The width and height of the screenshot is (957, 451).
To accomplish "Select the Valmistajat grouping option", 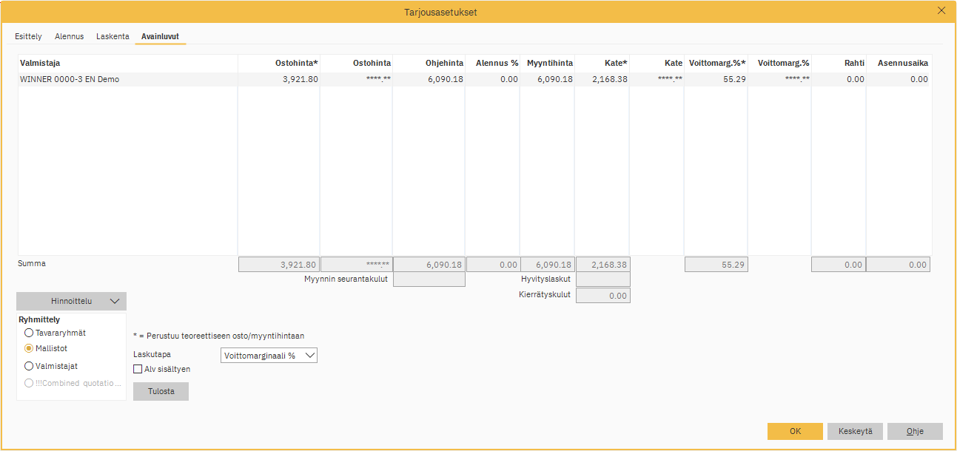I will point(28,365).
